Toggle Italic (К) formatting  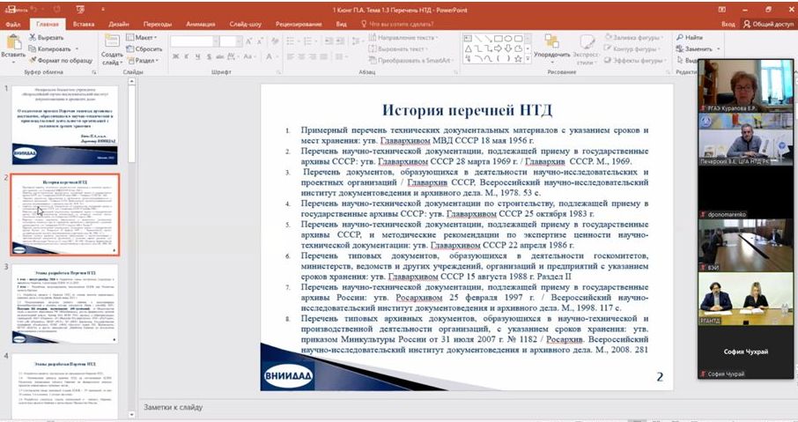[x=187, y=56]
